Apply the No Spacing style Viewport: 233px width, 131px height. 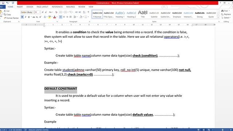coord(108,15)
